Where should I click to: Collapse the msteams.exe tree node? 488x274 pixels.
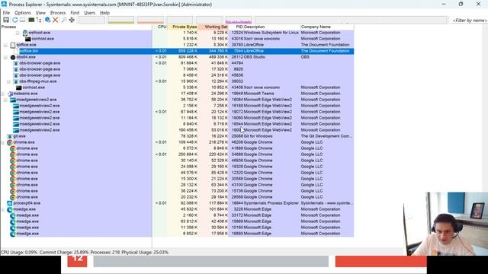(x=3, y=94)
